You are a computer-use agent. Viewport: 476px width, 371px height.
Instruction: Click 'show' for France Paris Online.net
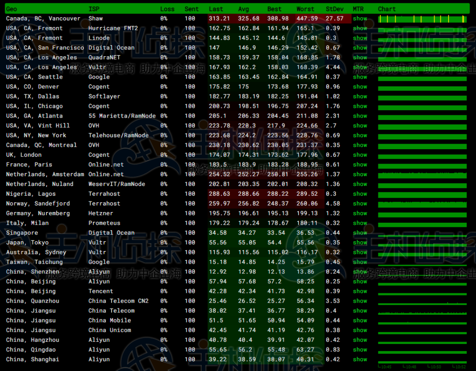360,164
